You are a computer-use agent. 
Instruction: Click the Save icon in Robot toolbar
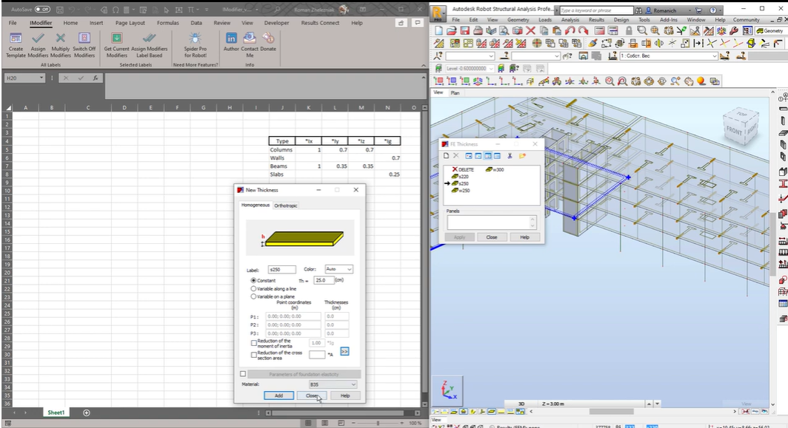click(x=464, y=31)
